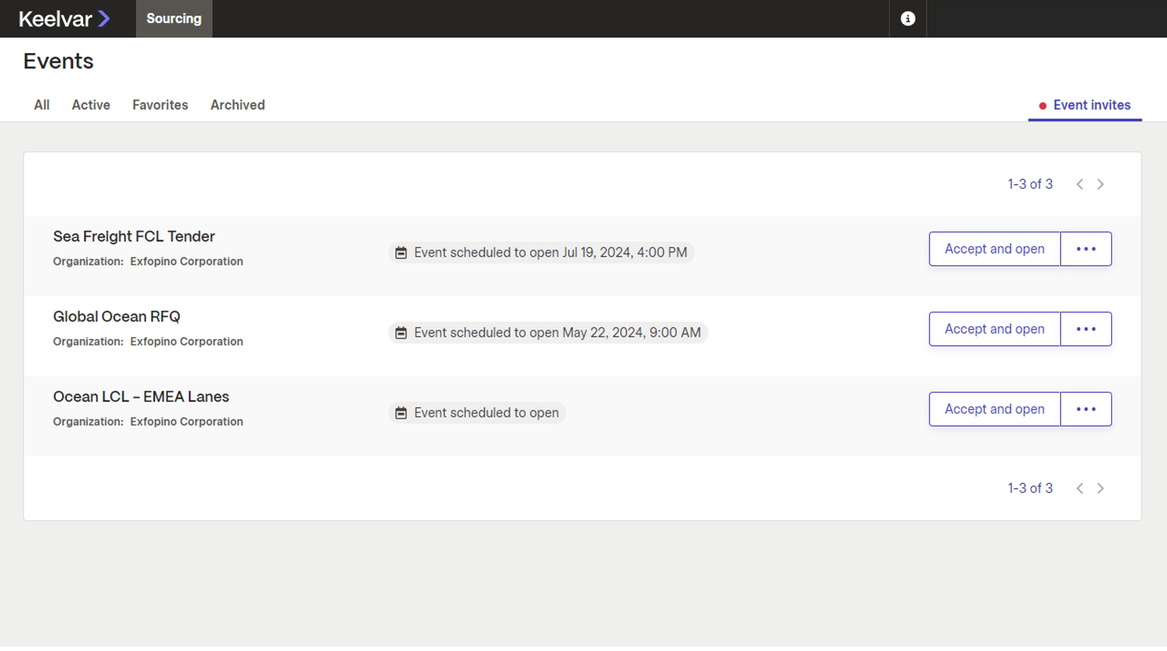Click calendar icon for Sea Freight FCL Tender

click(x=401, y=252)
